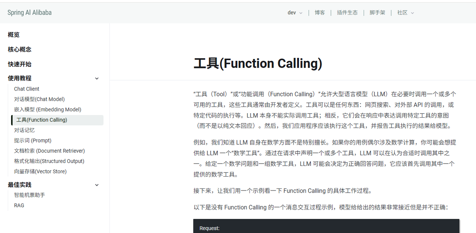Image resolution: width=476 pixels, height=233 pixels.
Task: Collapse the 最佳实践 best practices section
Action: [x=97, y=185]
